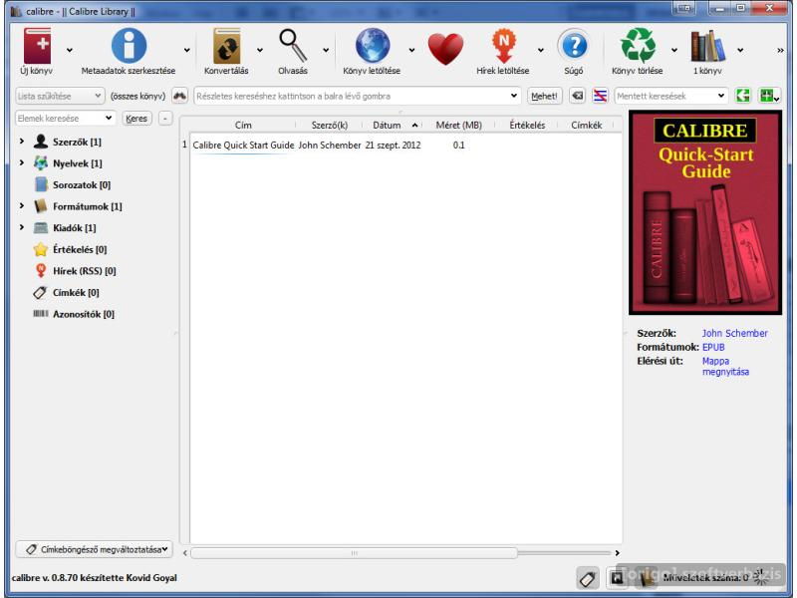Open the Súgó help icon

pyautogui.click(x=574, y=46)
